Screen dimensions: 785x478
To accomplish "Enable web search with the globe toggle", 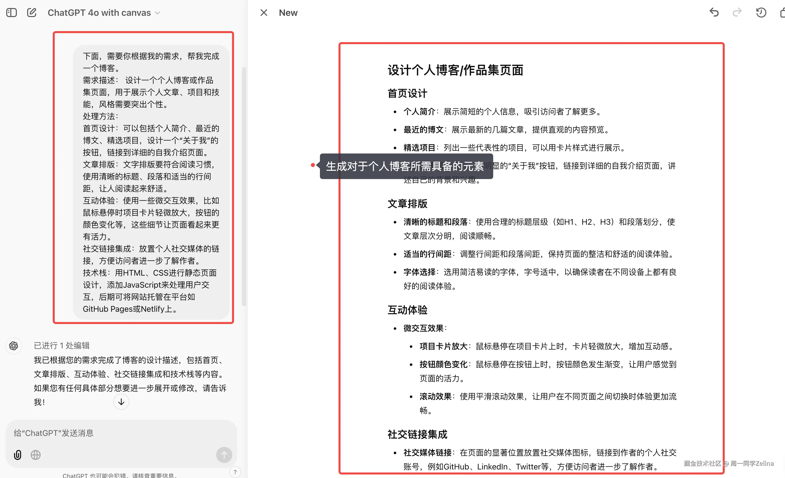I will (x=35, y=455).
